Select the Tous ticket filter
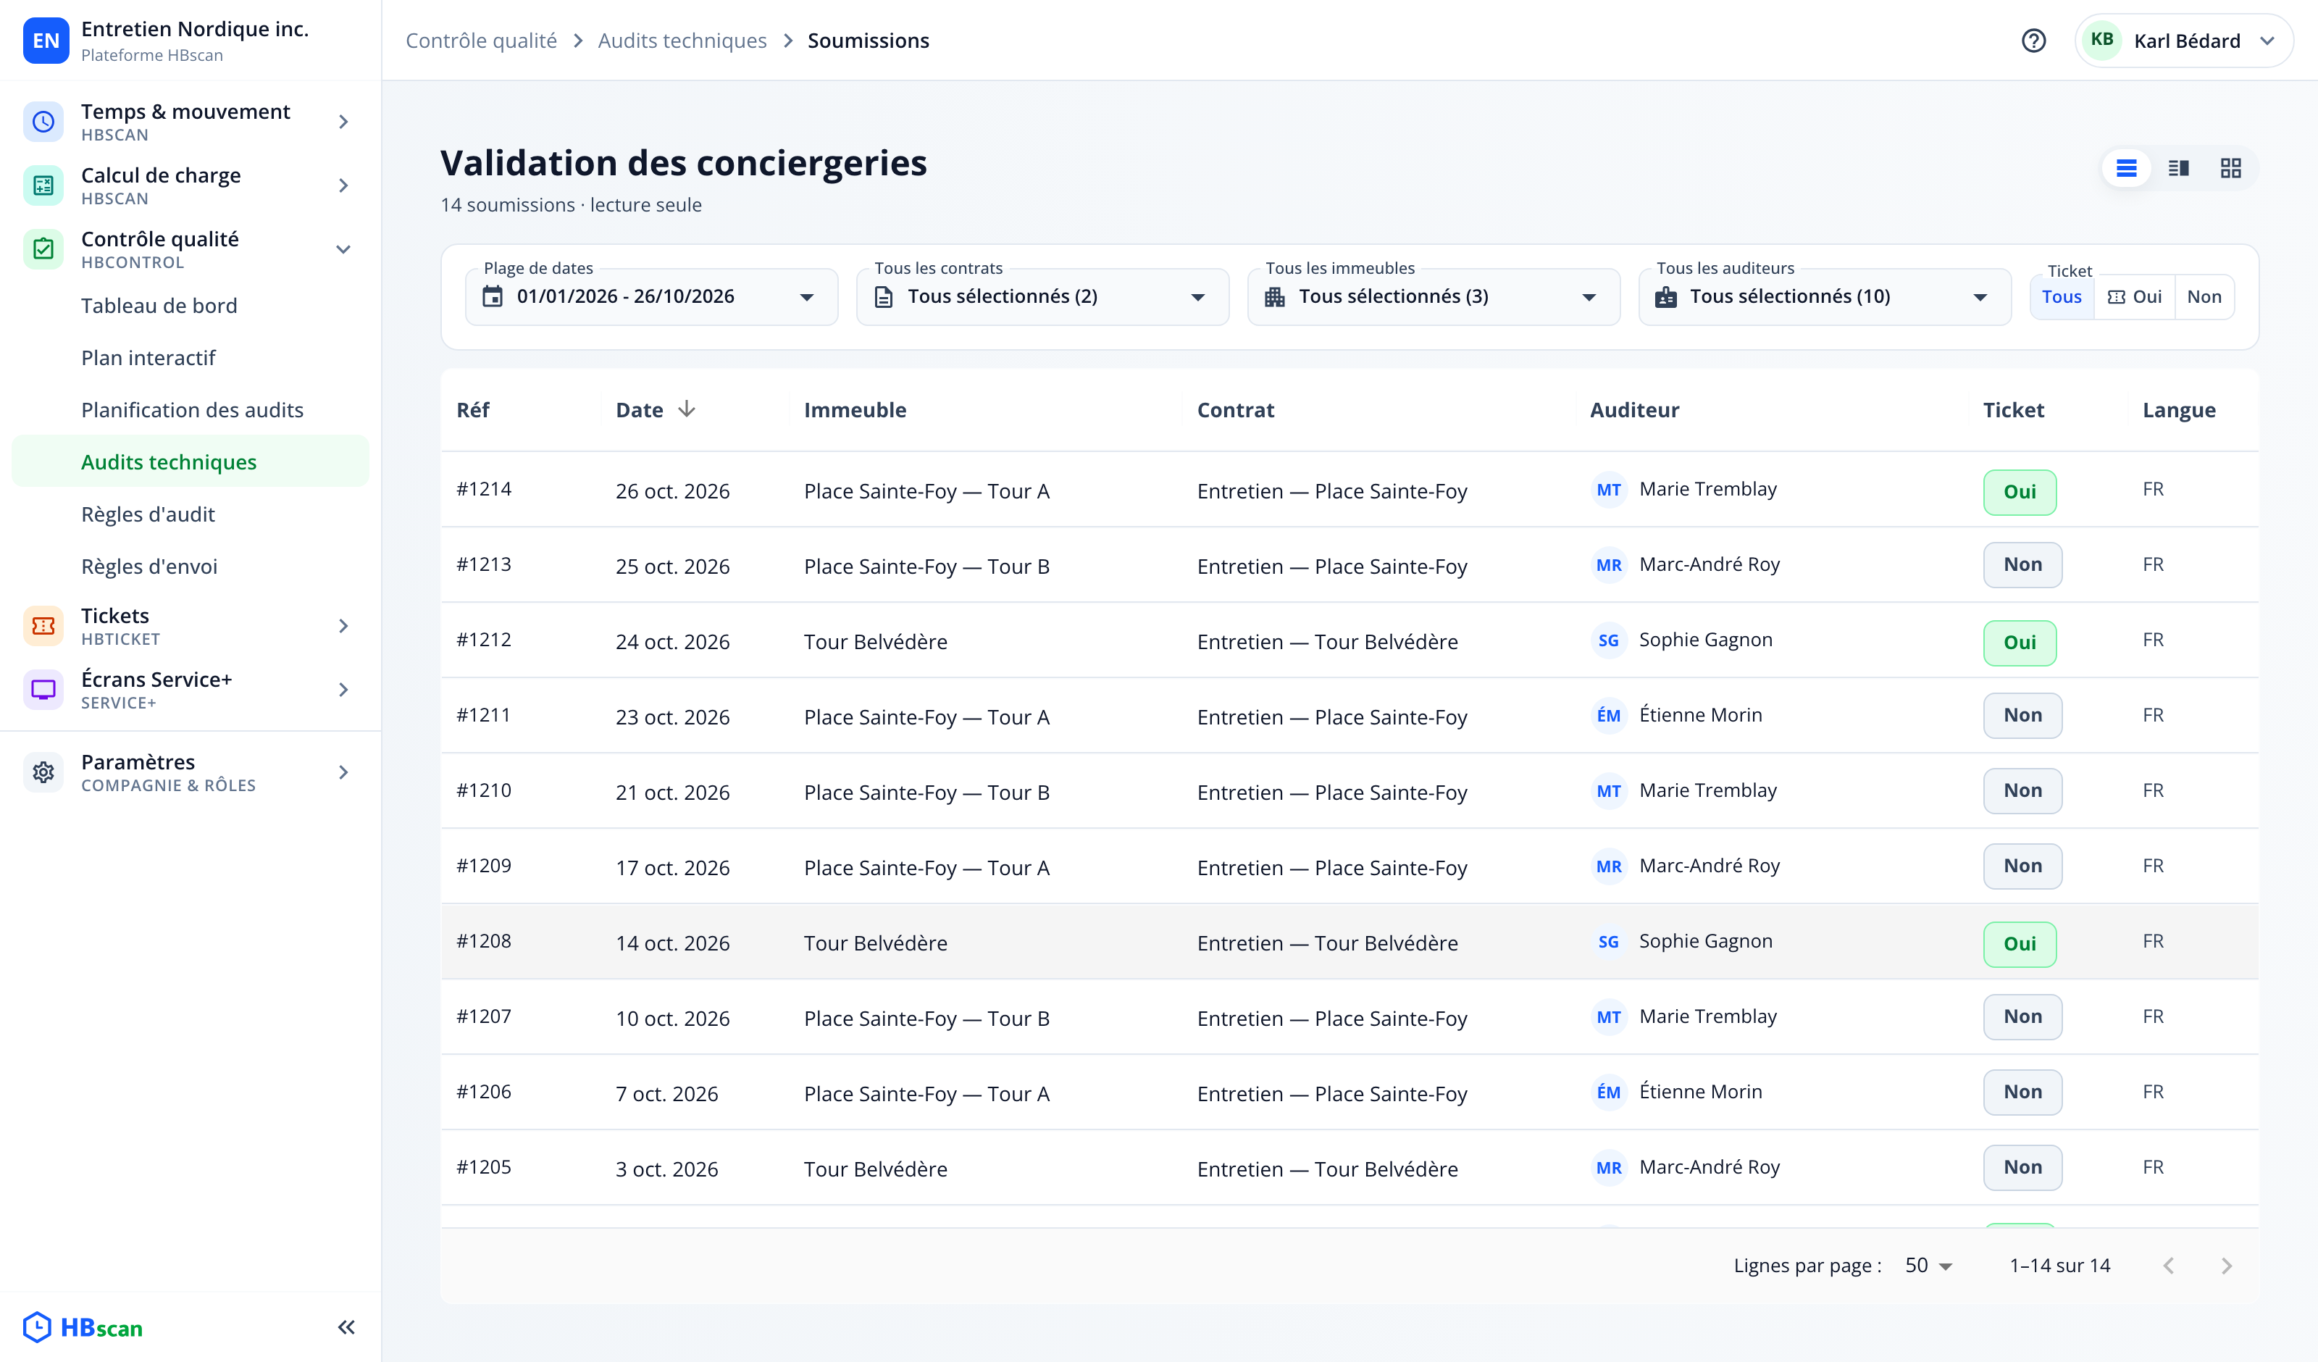This screenshot has height=1362, width=2318. [2062, 296]
